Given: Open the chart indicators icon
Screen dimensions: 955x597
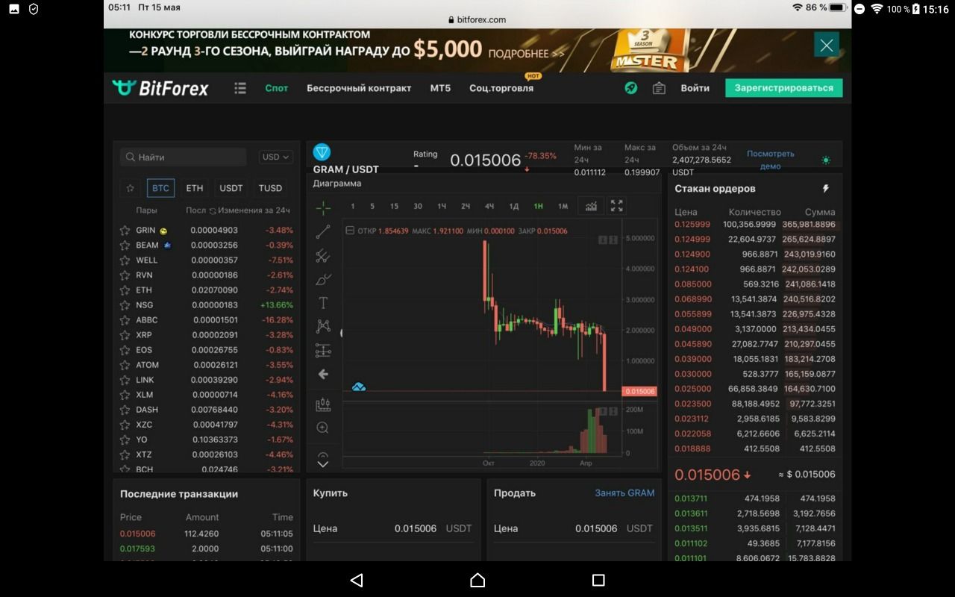Looking at the screenshot, I should (591, 206).
